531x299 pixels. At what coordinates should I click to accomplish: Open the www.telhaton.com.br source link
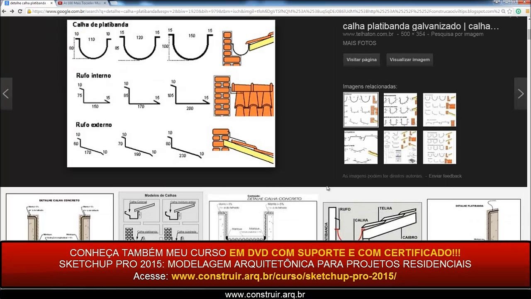click(x=368, y=34)
